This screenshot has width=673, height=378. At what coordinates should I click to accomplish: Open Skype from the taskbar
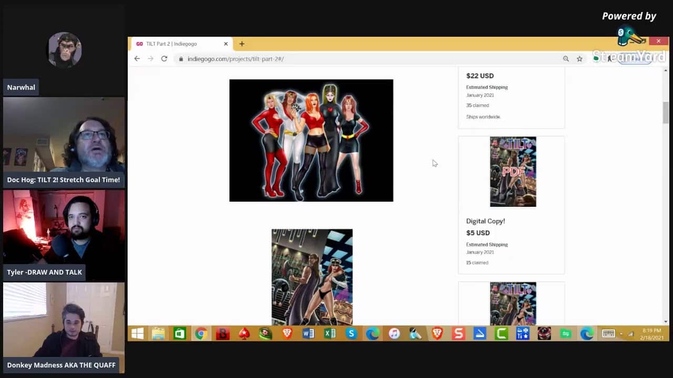coord(351,334)
